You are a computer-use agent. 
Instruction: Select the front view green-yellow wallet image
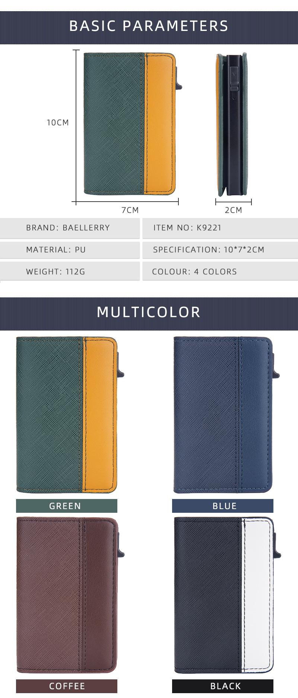[133, 124]
